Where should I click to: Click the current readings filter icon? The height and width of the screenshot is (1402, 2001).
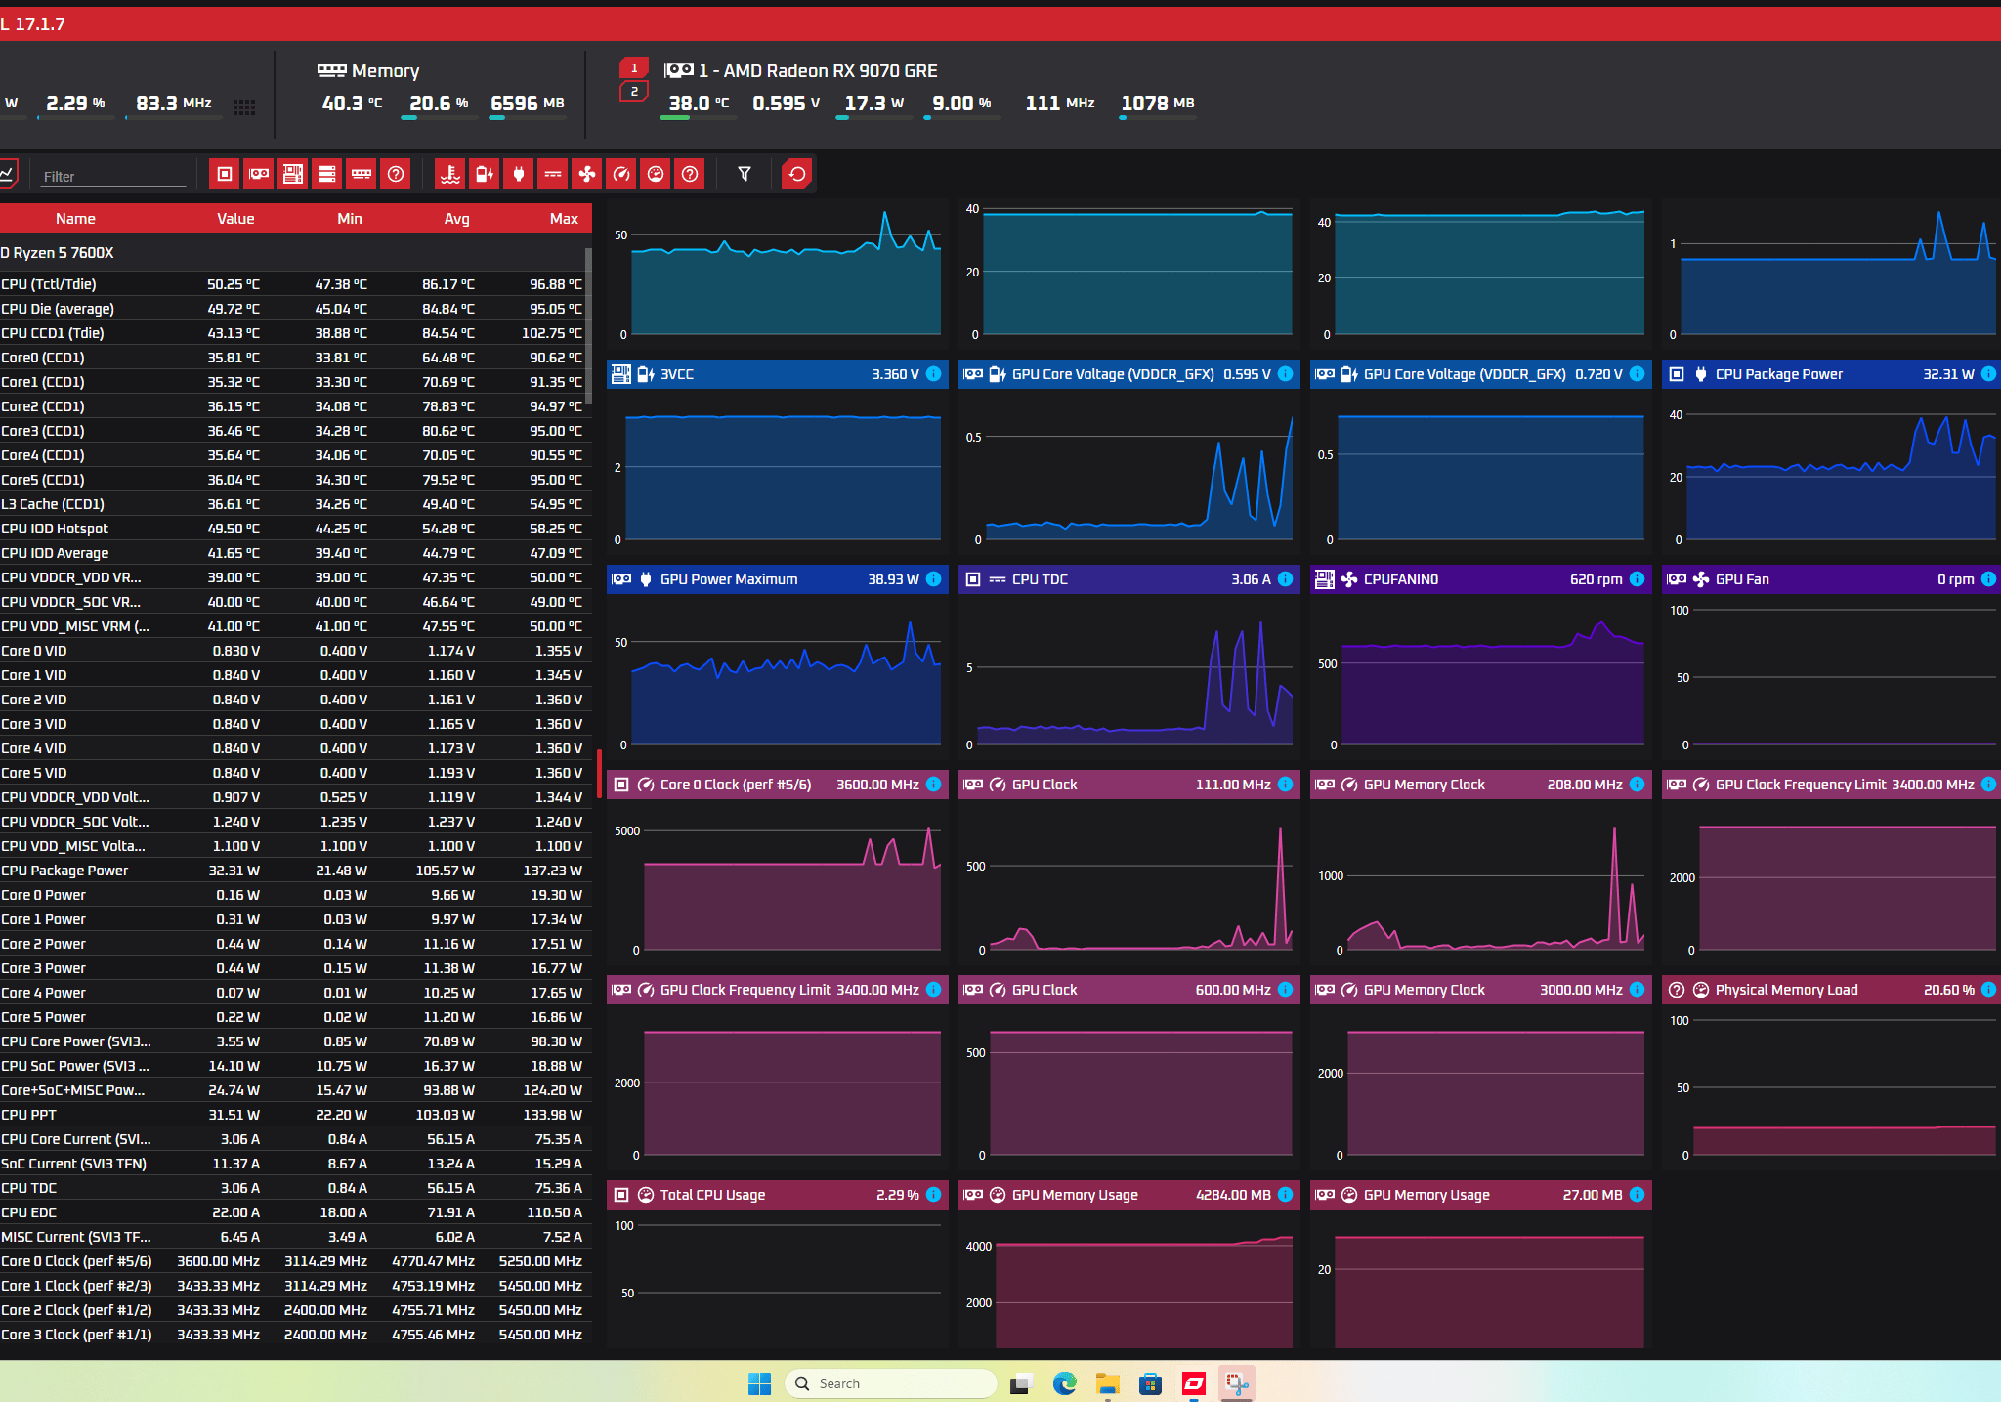click(x=553, y=174)
